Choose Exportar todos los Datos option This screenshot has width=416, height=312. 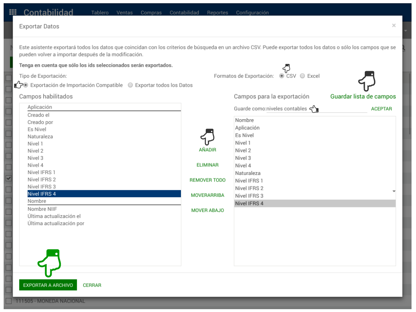[131, 85]
